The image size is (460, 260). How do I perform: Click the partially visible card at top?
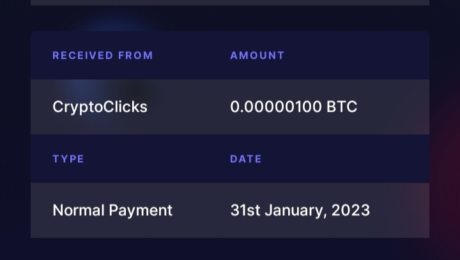point(230,3)
